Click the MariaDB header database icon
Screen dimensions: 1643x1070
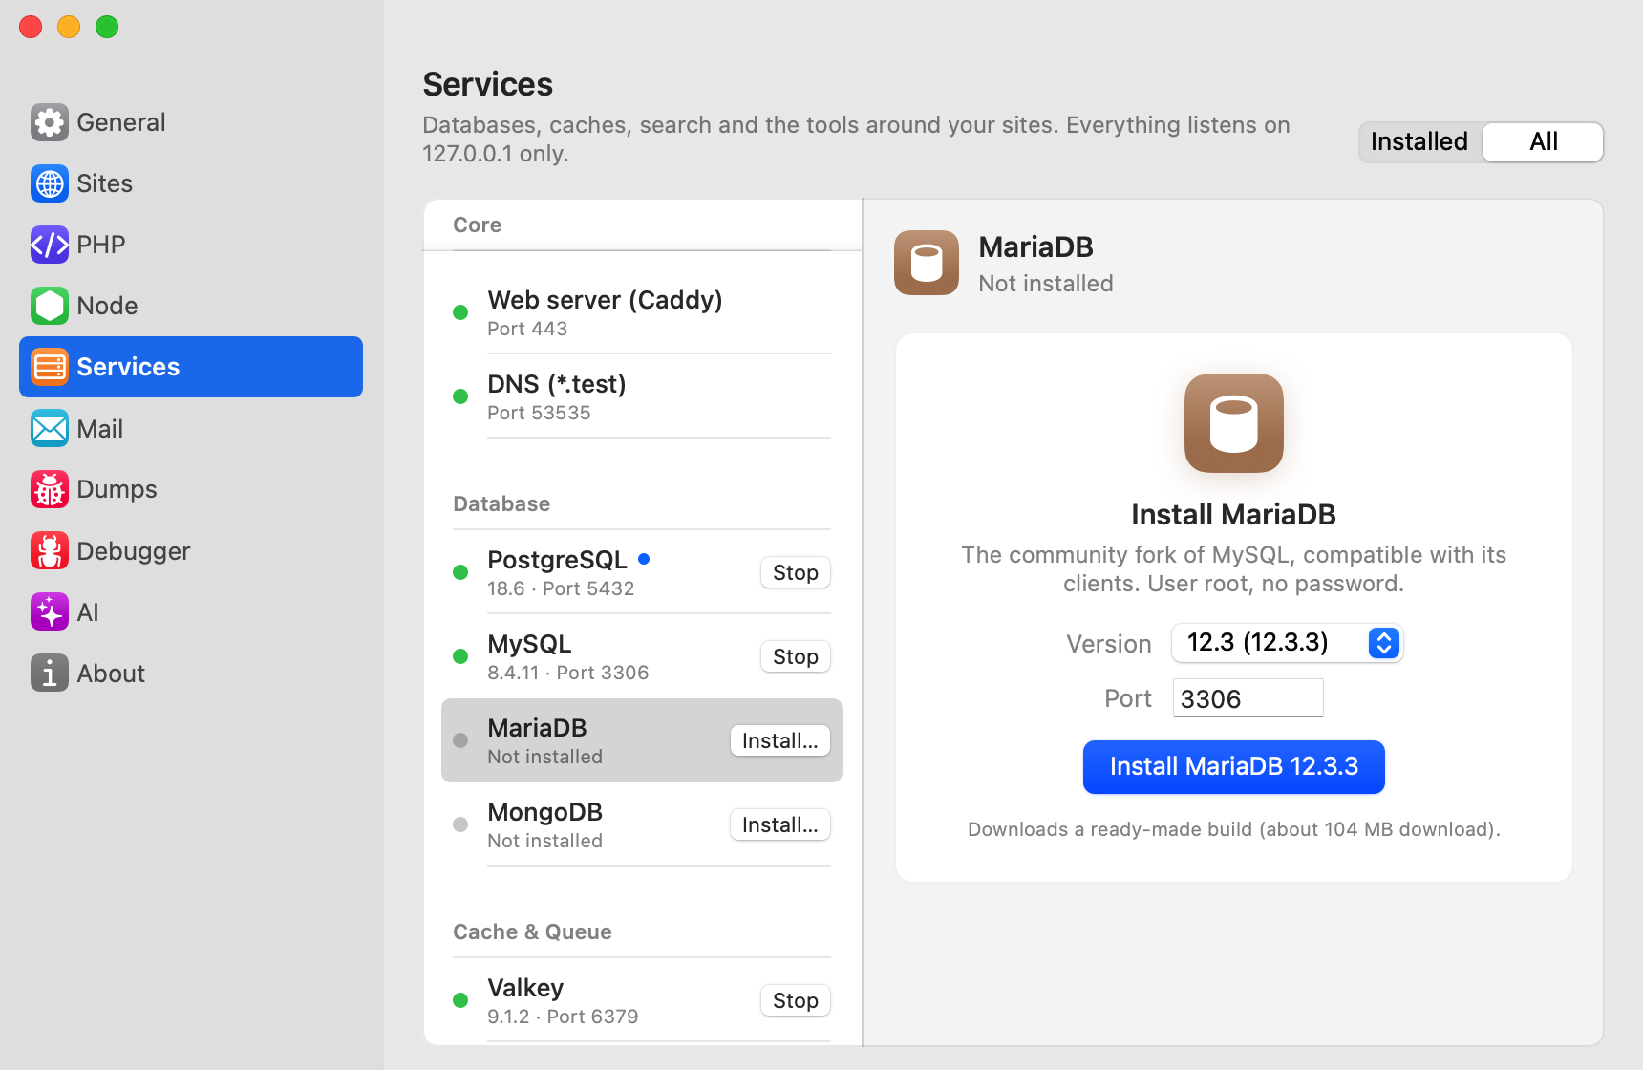pos(927,263)
